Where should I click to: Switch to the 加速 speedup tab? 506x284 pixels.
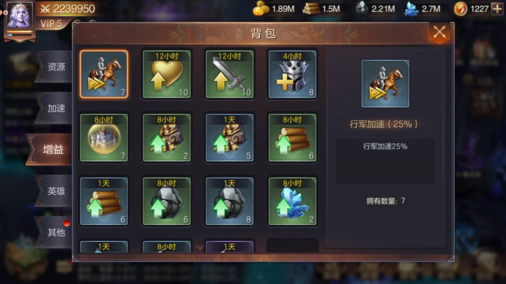point(54,108)
